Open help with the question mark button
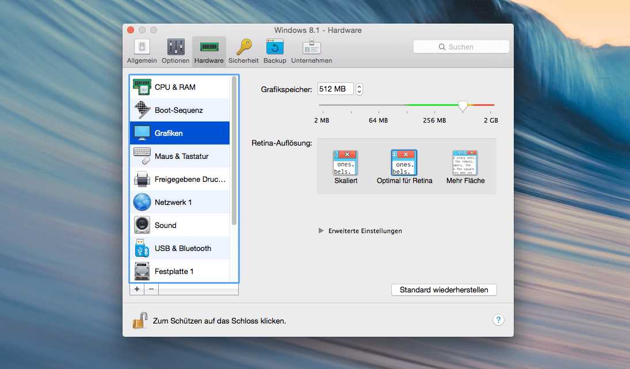This screenshot has height=369, width=630. (498, 320)
